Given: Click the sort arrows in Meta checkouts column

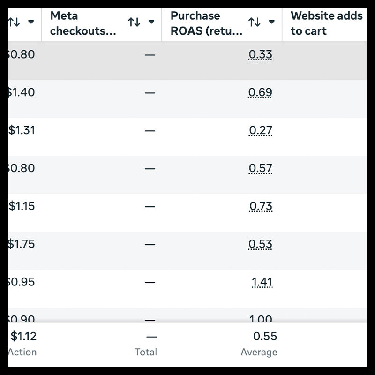Looking at the screenshot, I should pos(134,22).
